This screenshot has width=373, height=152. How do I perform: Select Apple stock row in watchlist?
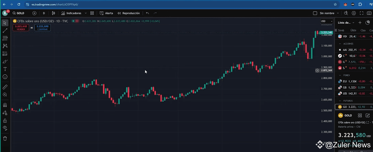pos(354,50)
